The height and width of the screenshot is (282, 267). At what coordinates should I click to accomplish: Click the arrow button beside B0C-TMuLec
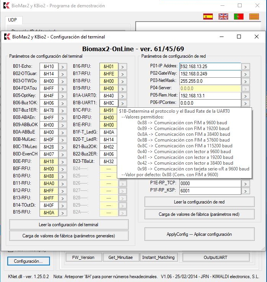[x=63, y=147]
